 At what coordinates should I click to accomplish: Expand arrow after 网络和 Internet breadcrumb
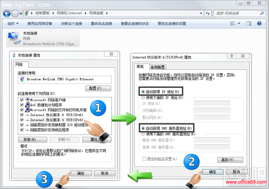coord(85,13)
